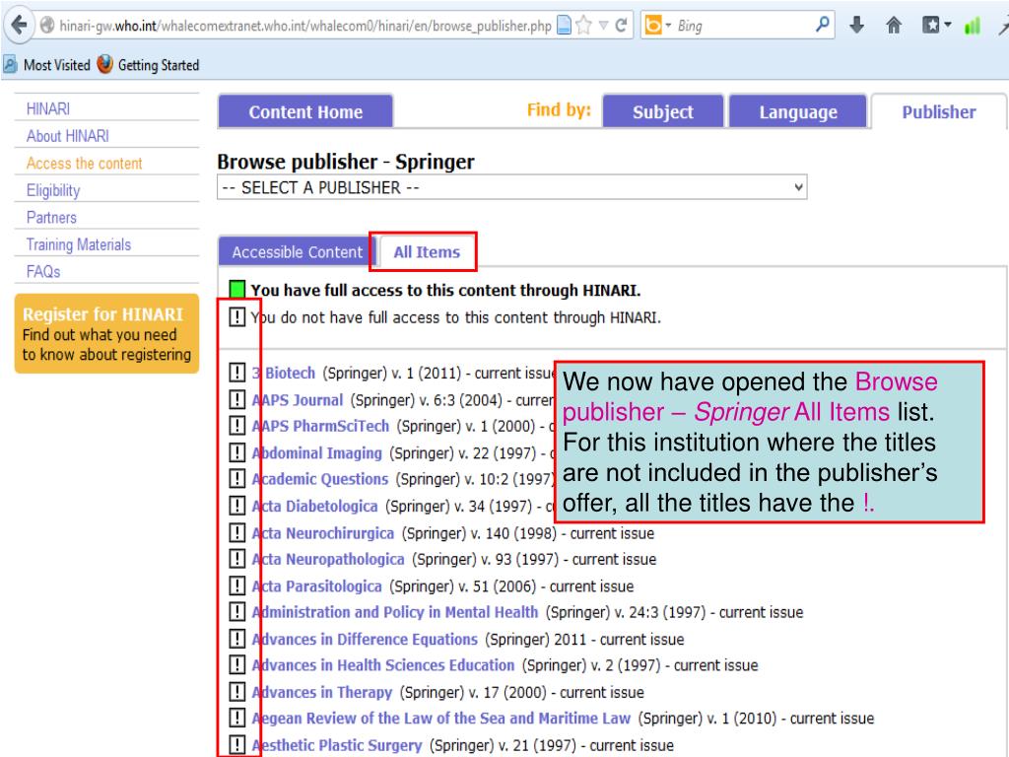Go to browser home page icon

click(893, 26)
